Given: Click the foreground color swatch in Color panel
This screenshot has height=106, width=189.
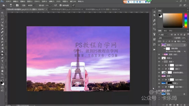Looking at the screenshot, I should [x=160, y=15].
